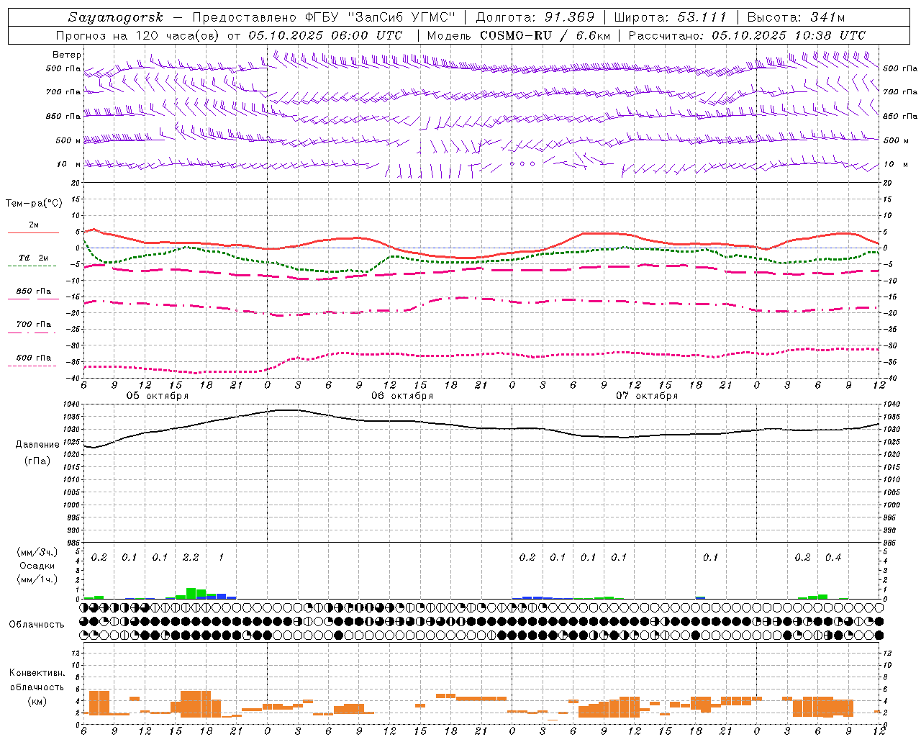Image resolution: width=921 pixels, height=737 pixels.
Task: Select the model name "COSMO-RU / 6.6км"
Action: tap(545, 35)
